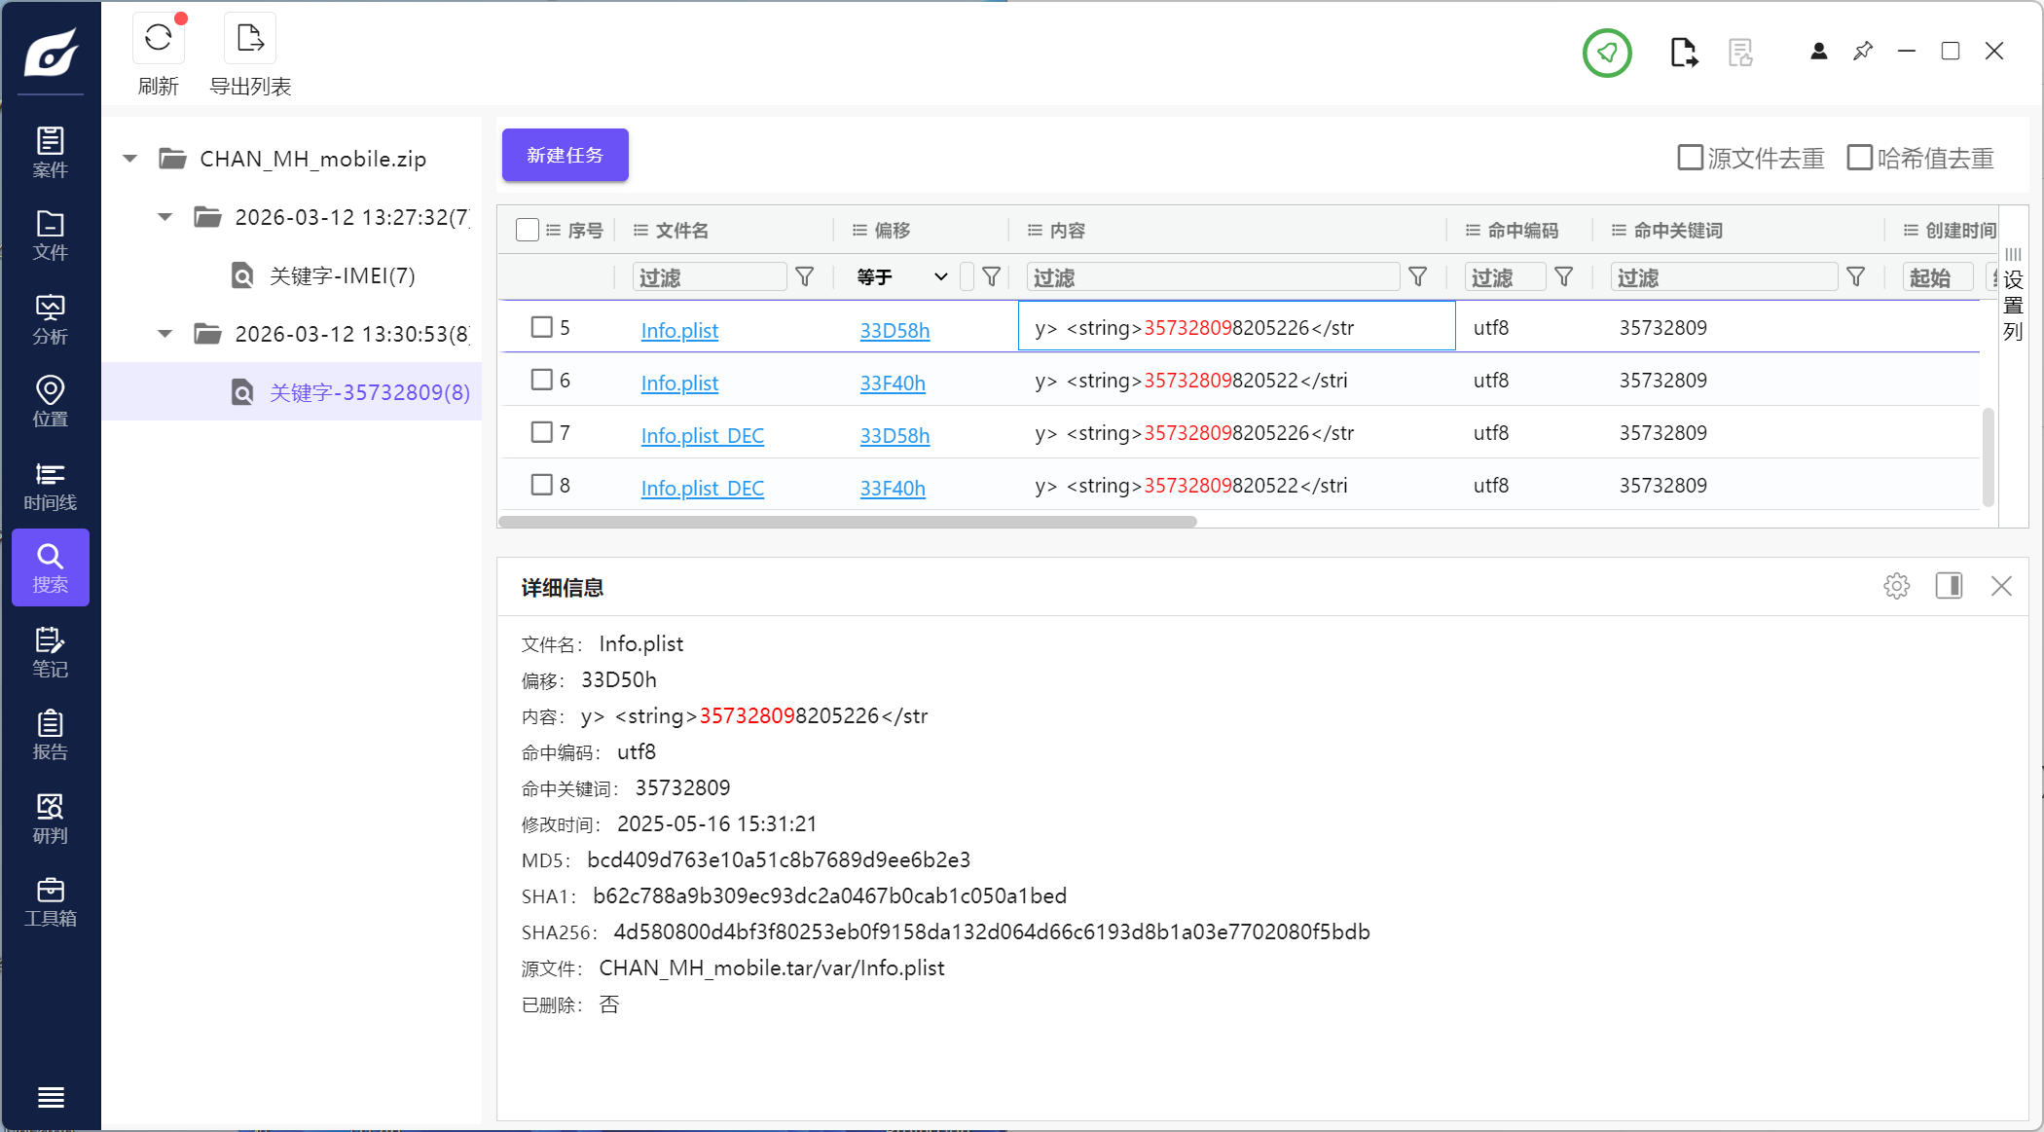Open the Info.plist_DEC link in row 7
The height and width of the screenshot is (1132, 2044).
point(702,436)
